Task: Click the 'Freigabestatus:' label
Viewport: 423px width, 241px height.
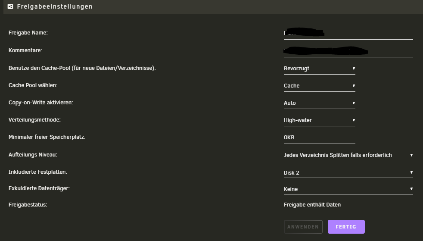Action: coord(28,205)
